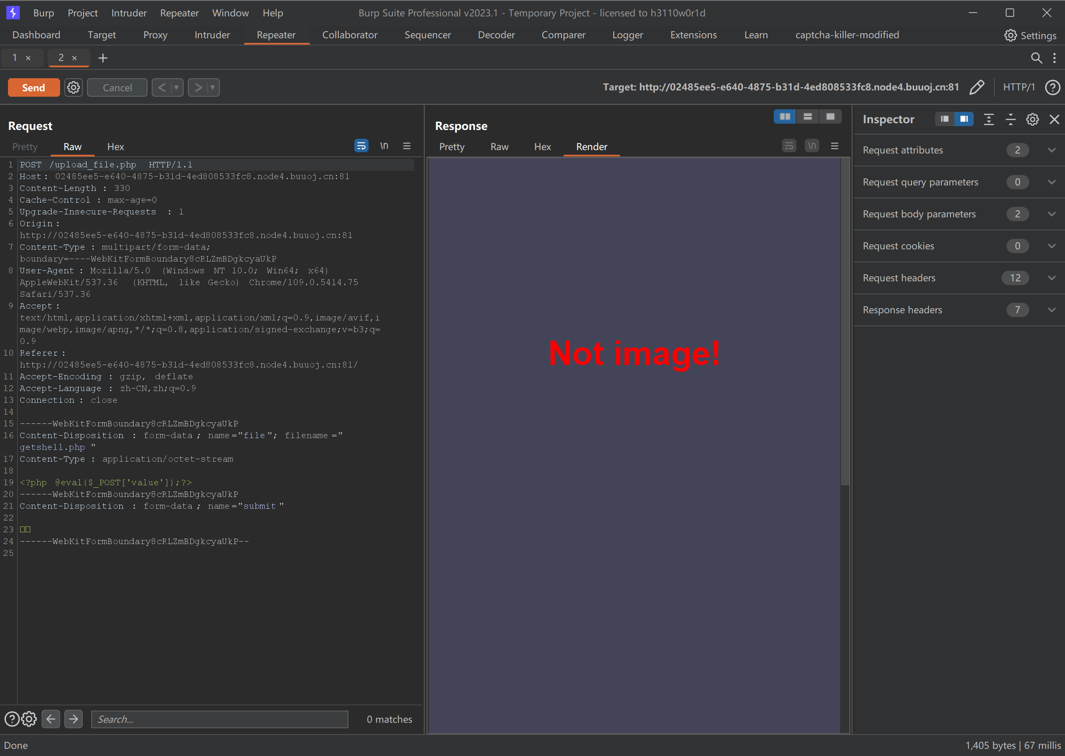Switch to the Intruder main tab
The image size is (1065, 756).
click(212, 35)
